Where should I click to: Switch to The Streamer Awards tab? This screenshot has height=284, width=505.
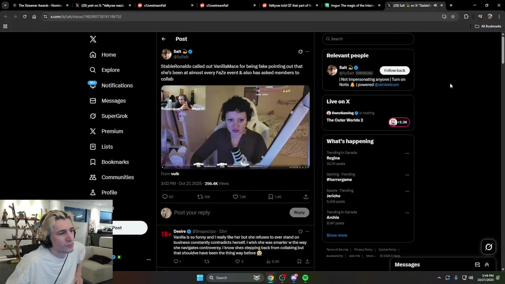pos(41,6)
